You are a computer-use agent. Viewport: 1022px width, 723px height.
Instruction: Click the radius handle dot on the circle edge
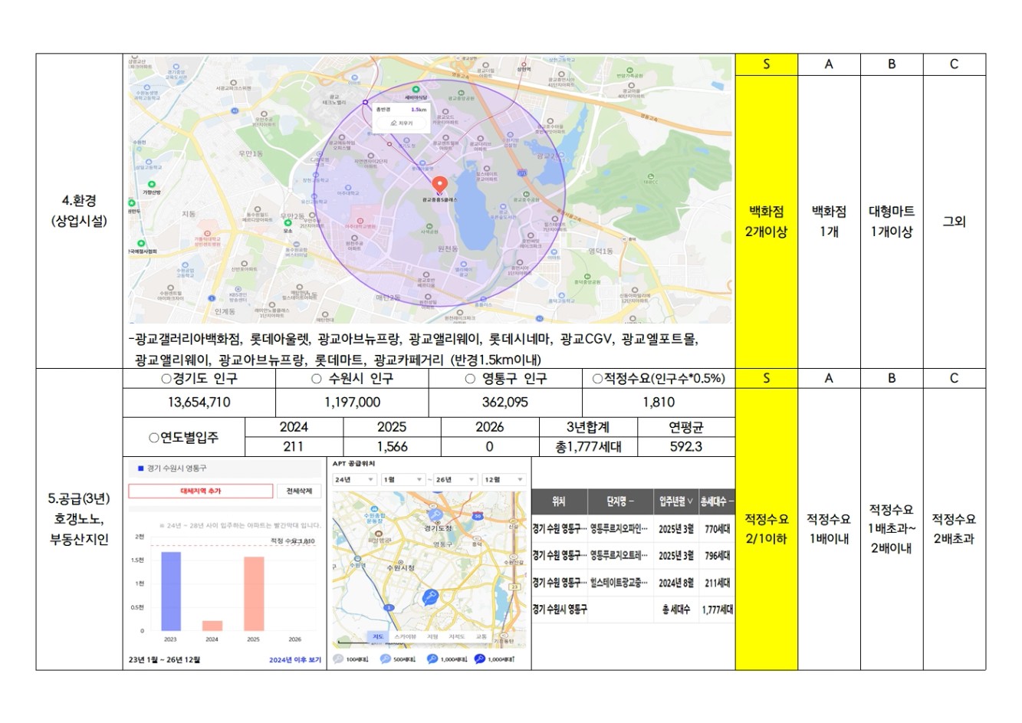coord(365,102)
